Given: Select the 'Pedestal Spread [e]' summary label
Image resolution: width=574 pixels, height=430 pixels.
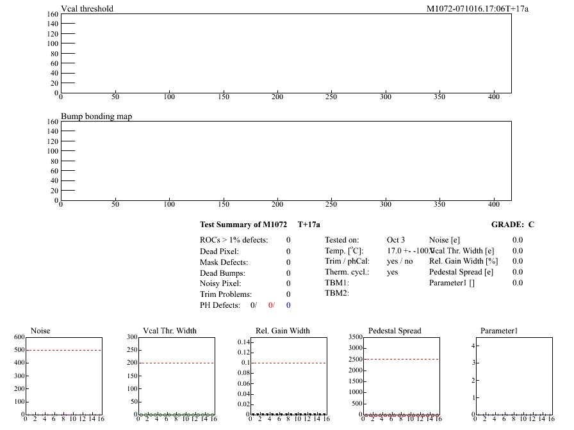Looking at the screenshot, I should tap(461, 272).
